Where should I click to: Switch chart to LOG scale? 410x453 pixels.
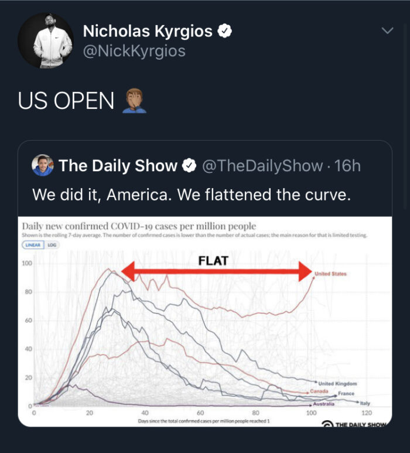tap(52, 245)
